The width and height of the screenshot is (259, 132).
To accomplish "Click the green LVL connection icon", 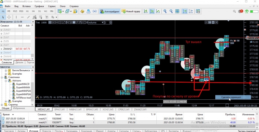I will (x=247, y=12).
